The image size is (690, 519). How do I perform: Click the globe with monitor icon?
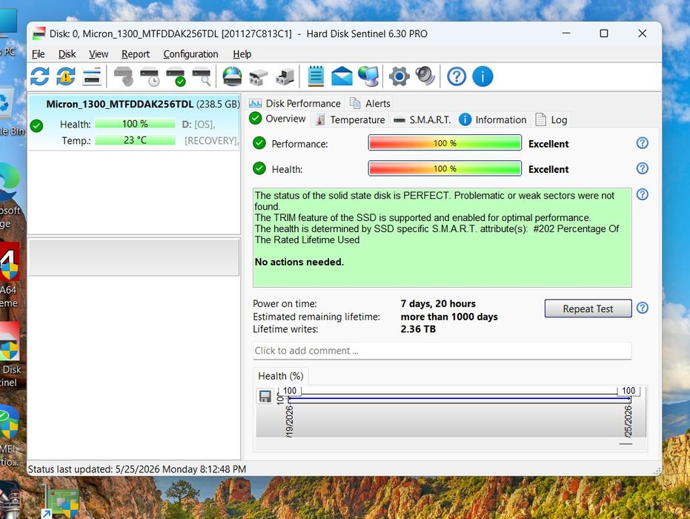tap(368, 76)
